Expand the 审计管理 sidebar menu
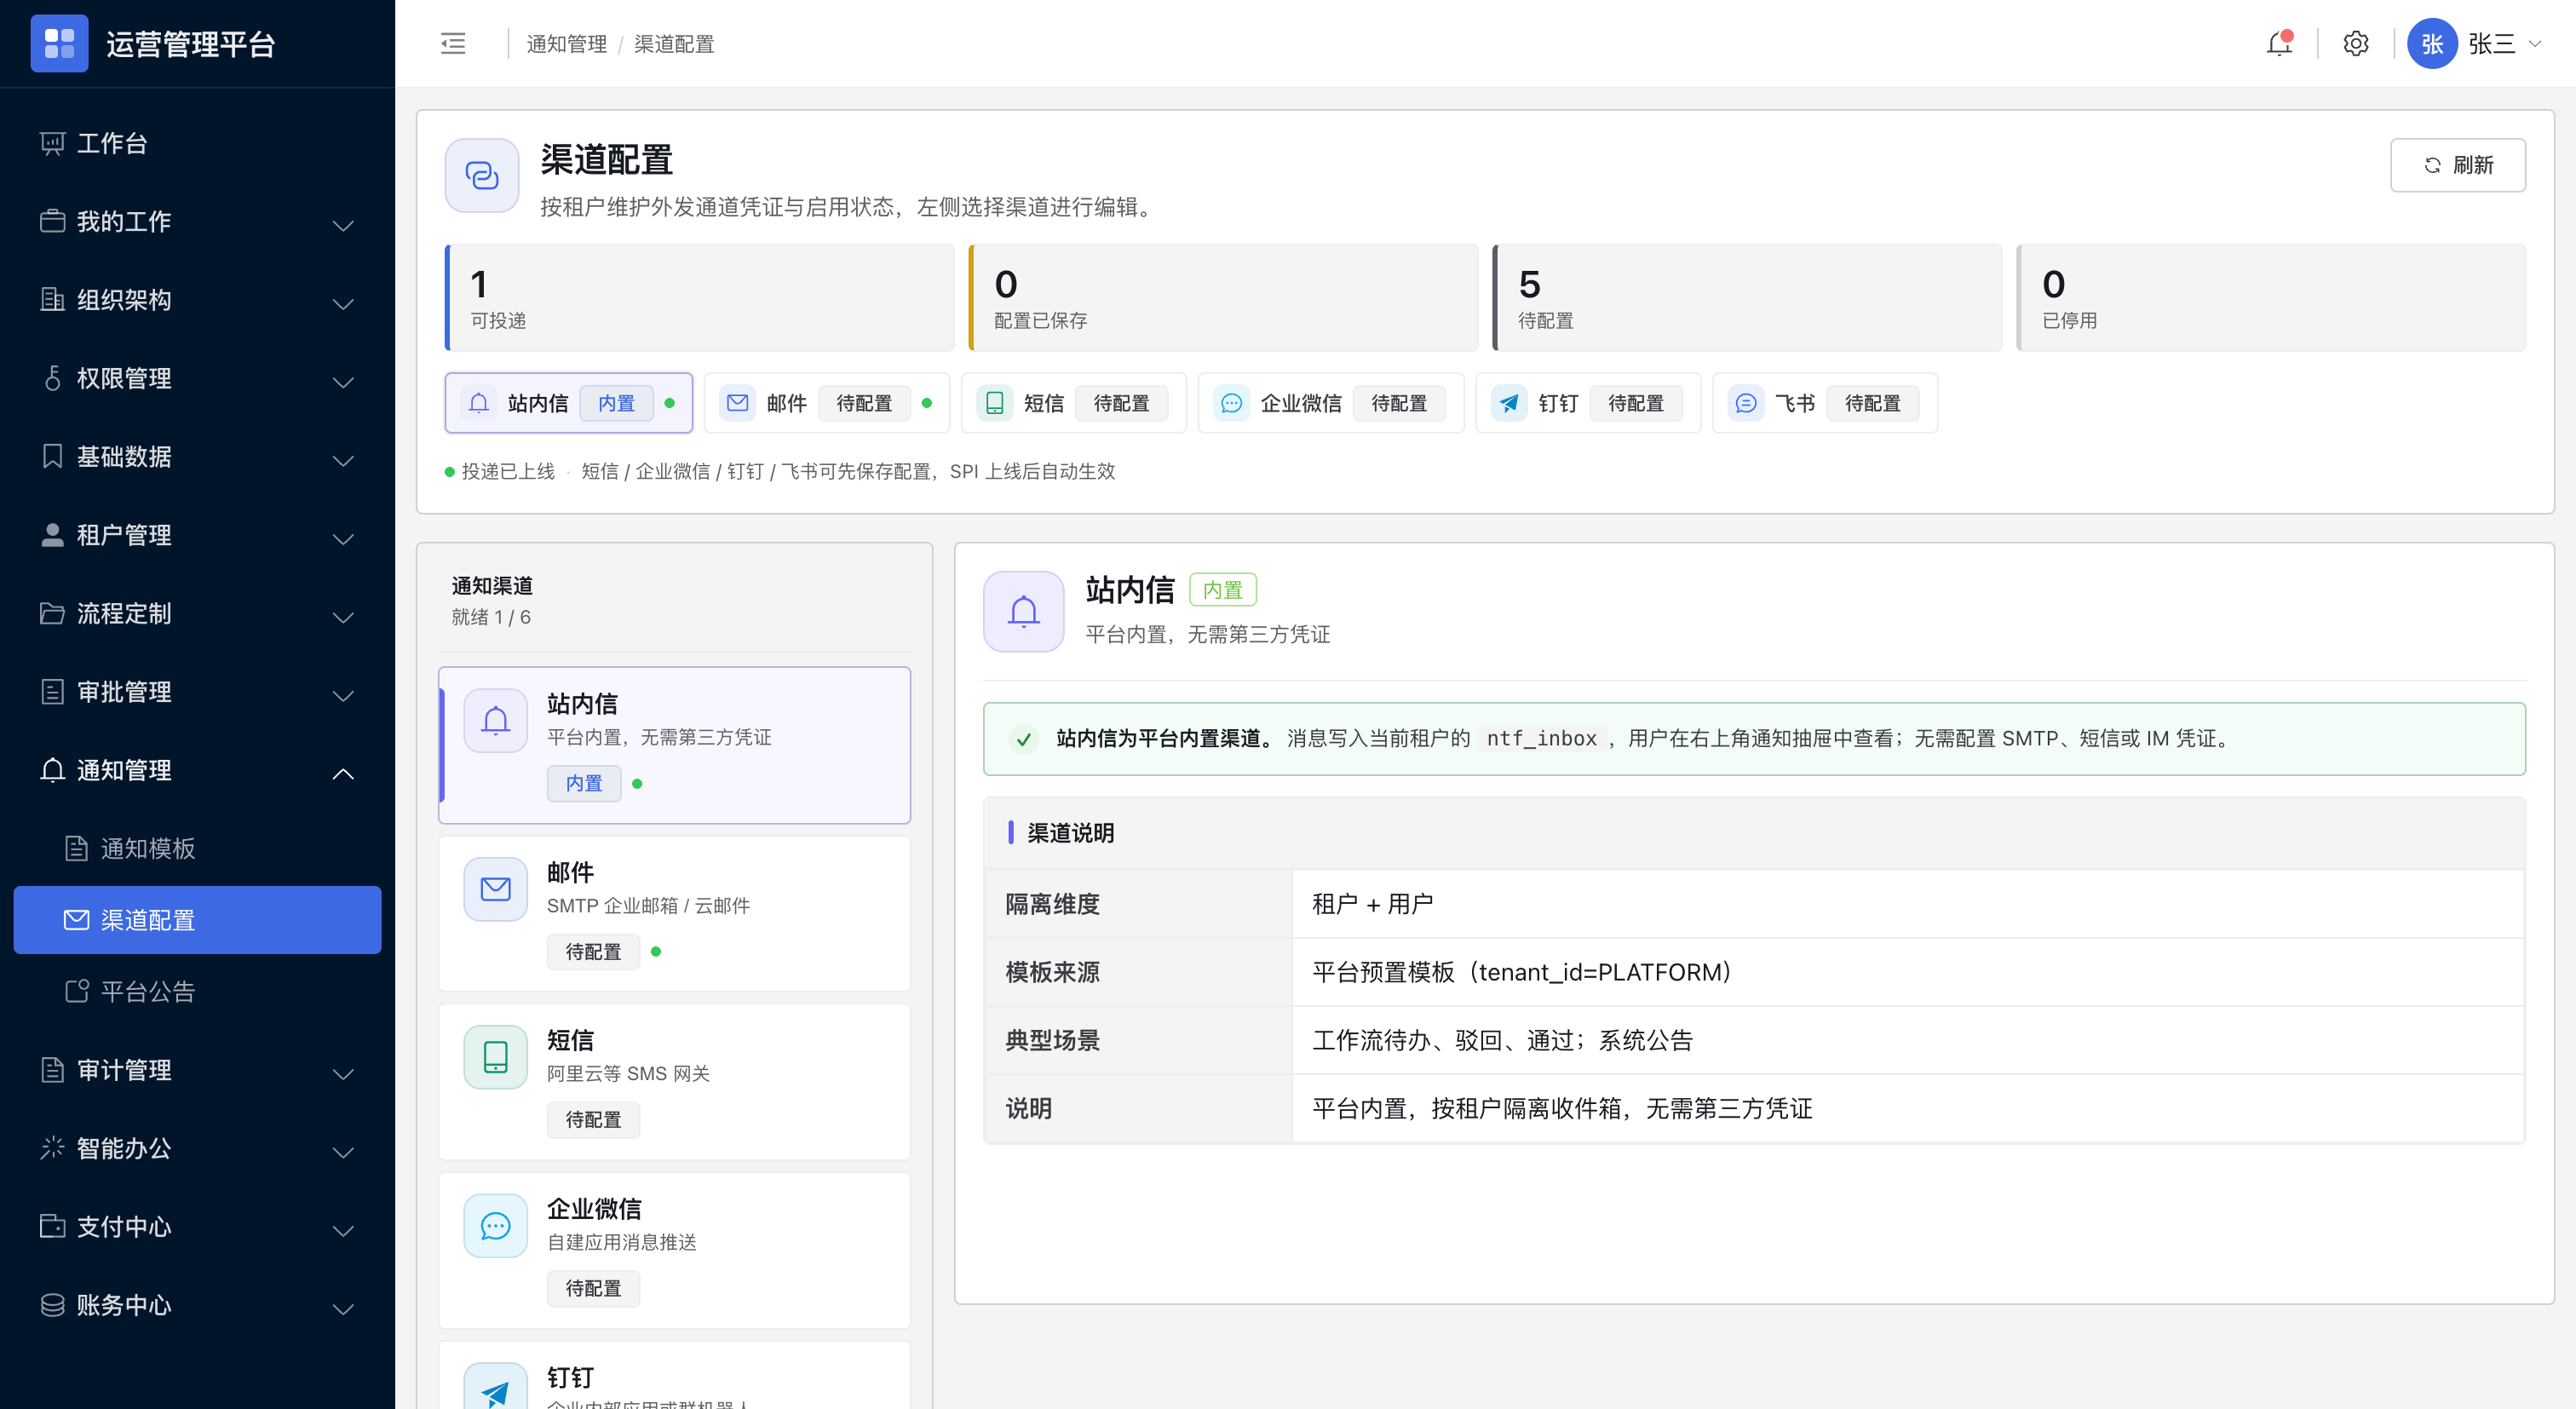The image size is (2576, 1409). (197, 1070)
